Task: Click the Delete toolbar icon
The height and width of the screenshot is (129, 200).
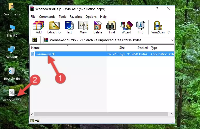Action: 98,27
